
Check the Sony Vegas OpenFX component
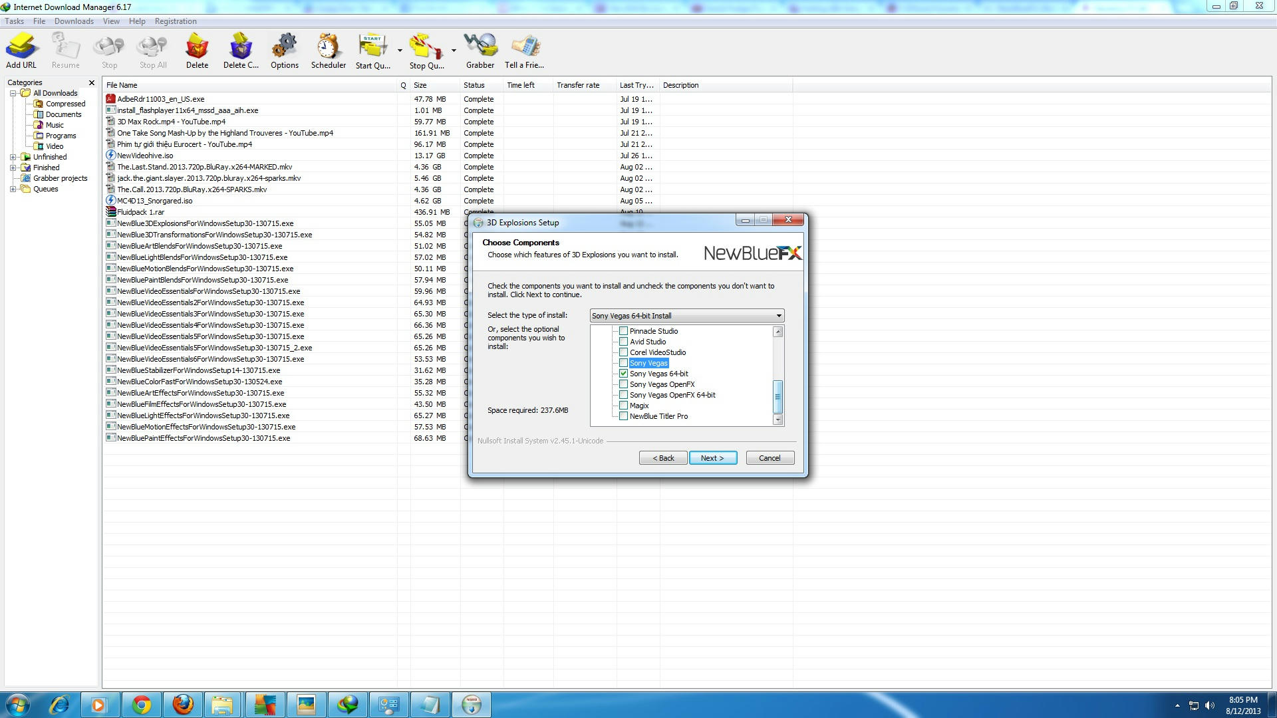623,384
